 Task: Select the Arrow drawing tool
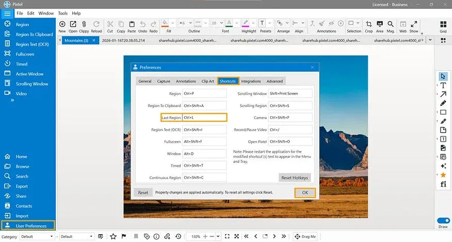tap(443, 94)
